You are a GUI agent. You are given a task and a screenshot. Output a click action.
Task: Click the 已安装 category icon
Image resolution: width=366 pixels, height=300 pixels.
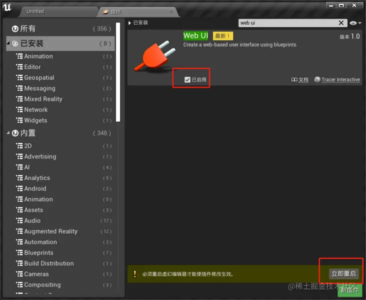15,43
